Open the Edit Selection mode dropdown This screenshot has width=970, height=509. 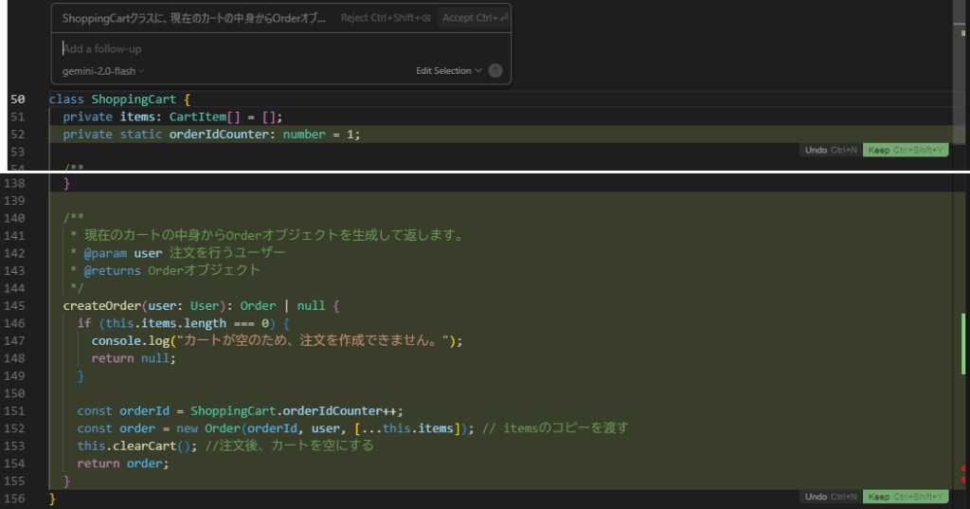pyautogui.click(x=448, y=70)
